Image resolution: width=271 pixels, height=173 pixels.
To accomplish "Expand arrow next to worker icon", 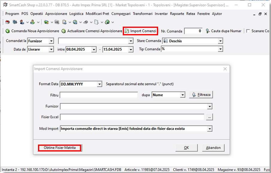I will click(27, 22).
